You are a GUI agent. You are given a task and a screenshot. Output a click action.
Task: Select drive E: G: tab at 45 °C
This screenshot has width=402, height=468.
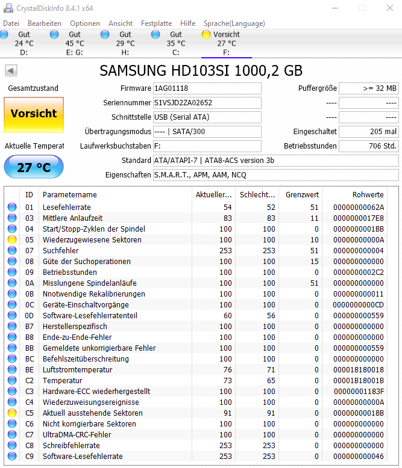(75, 43)
